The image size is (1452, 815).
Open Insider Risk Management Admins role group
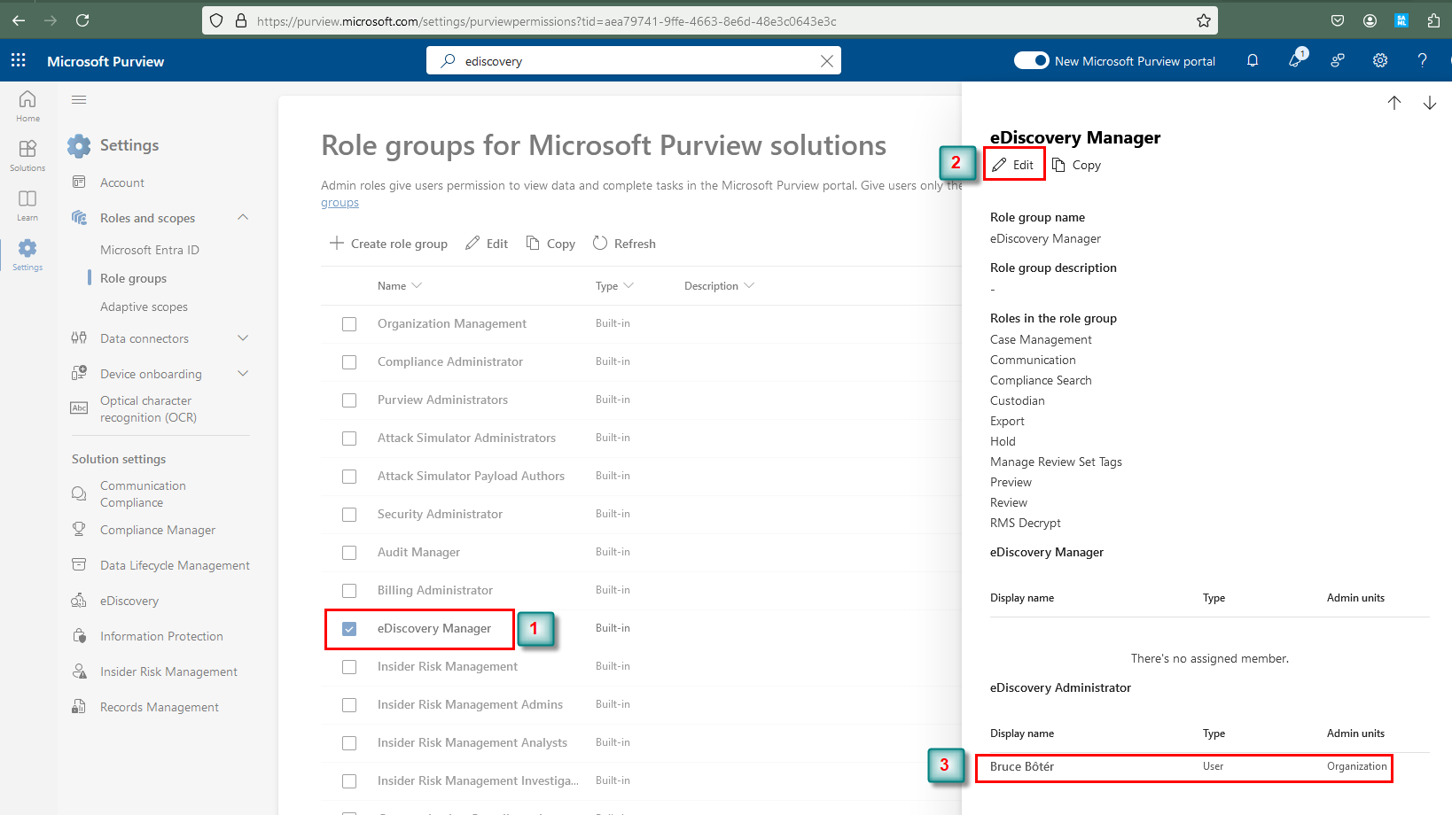(x=470, y=704)
